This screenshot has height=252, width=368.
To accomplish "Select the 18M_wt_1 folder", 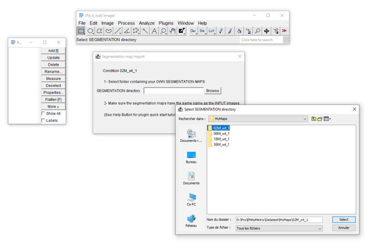I will [221, 139].
